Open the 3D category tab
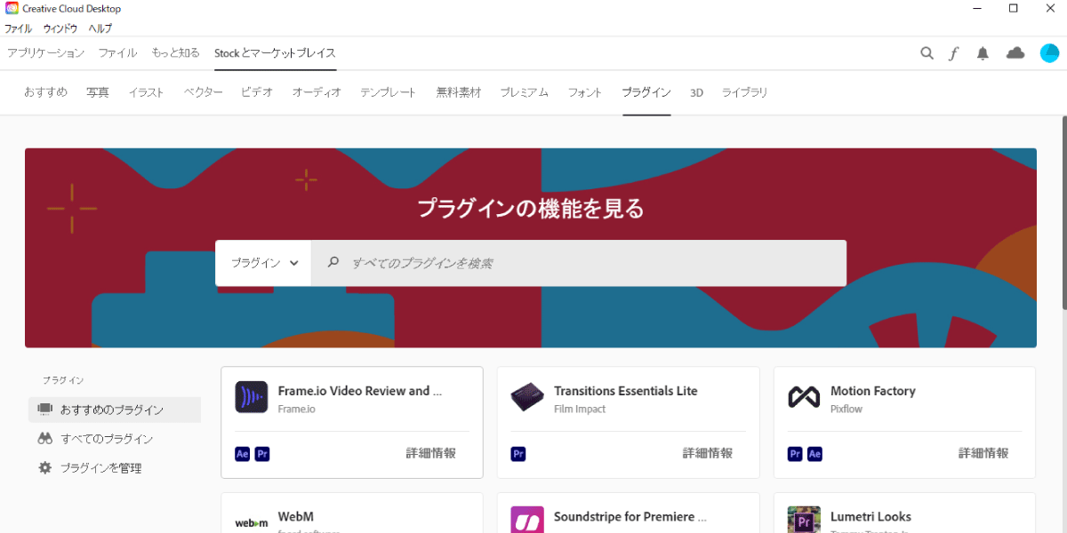The height and width of the screenshot is (533, 1067). pos(696,92)
